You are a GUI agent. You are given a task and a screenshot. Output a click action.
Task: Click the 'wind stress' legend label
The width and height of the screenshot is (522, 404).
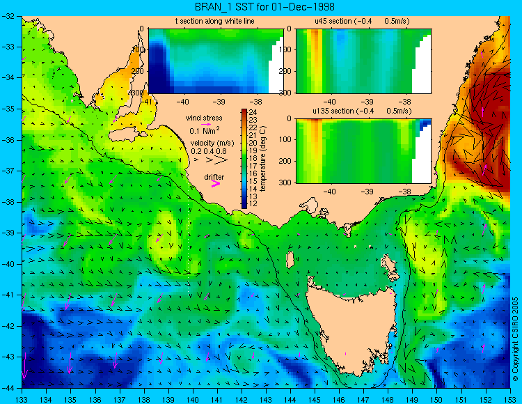tap(204, 118)
